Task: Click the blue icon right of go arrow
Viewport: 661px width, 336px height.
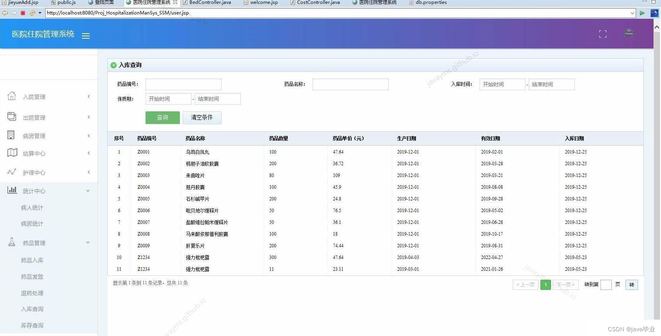Action: coord(654,13)
